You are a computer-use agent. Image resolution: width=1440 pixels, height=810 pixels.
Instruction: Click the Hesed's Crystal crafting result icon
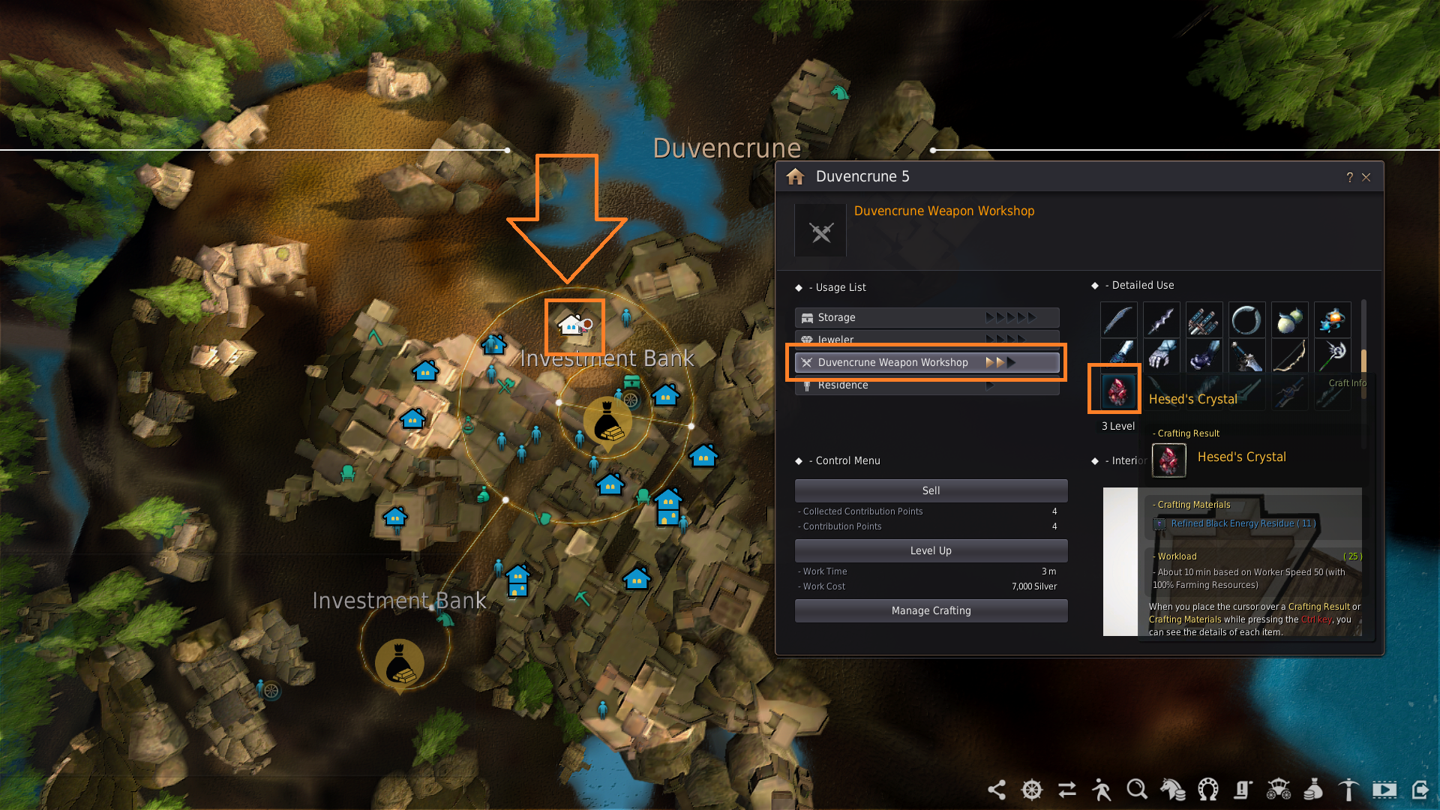[x=1168, y=460]
